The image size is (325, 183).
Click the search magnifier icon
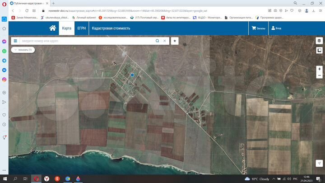pyautogui.click(x=158, y=41)
